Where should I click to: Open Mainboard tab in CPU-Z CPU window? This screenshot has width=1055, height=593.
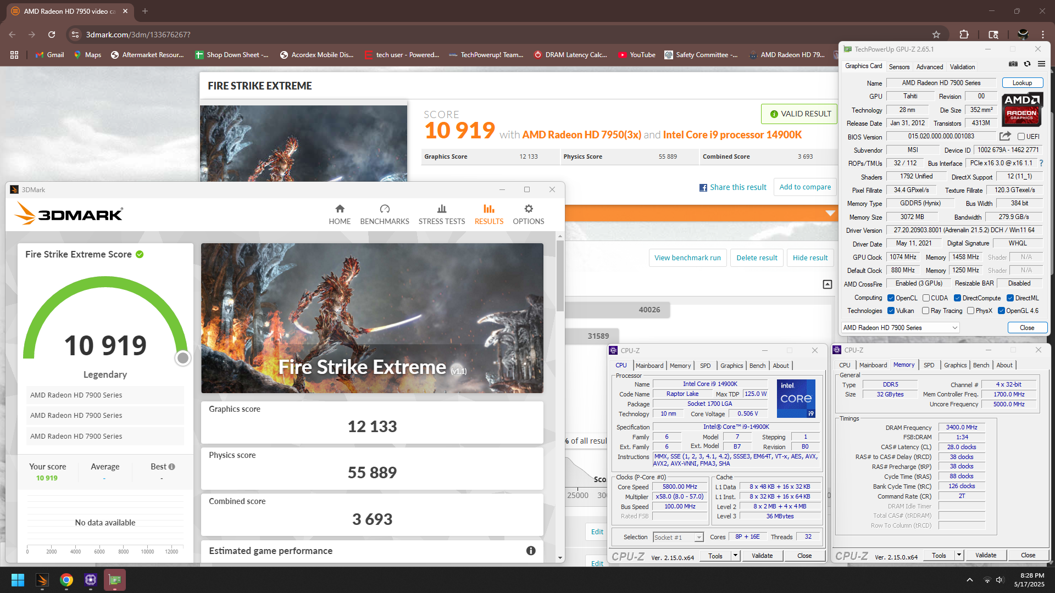pos(649,366)
